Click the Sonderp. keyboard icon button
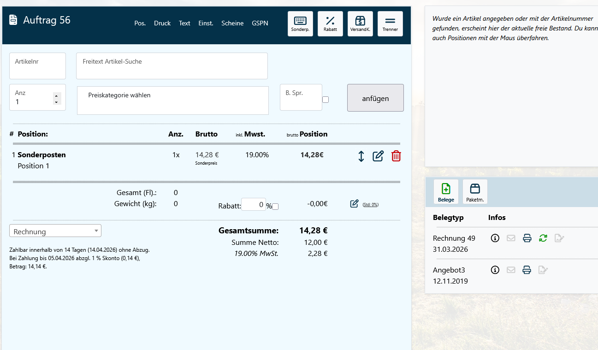598x350 pixels. point(300,24)
